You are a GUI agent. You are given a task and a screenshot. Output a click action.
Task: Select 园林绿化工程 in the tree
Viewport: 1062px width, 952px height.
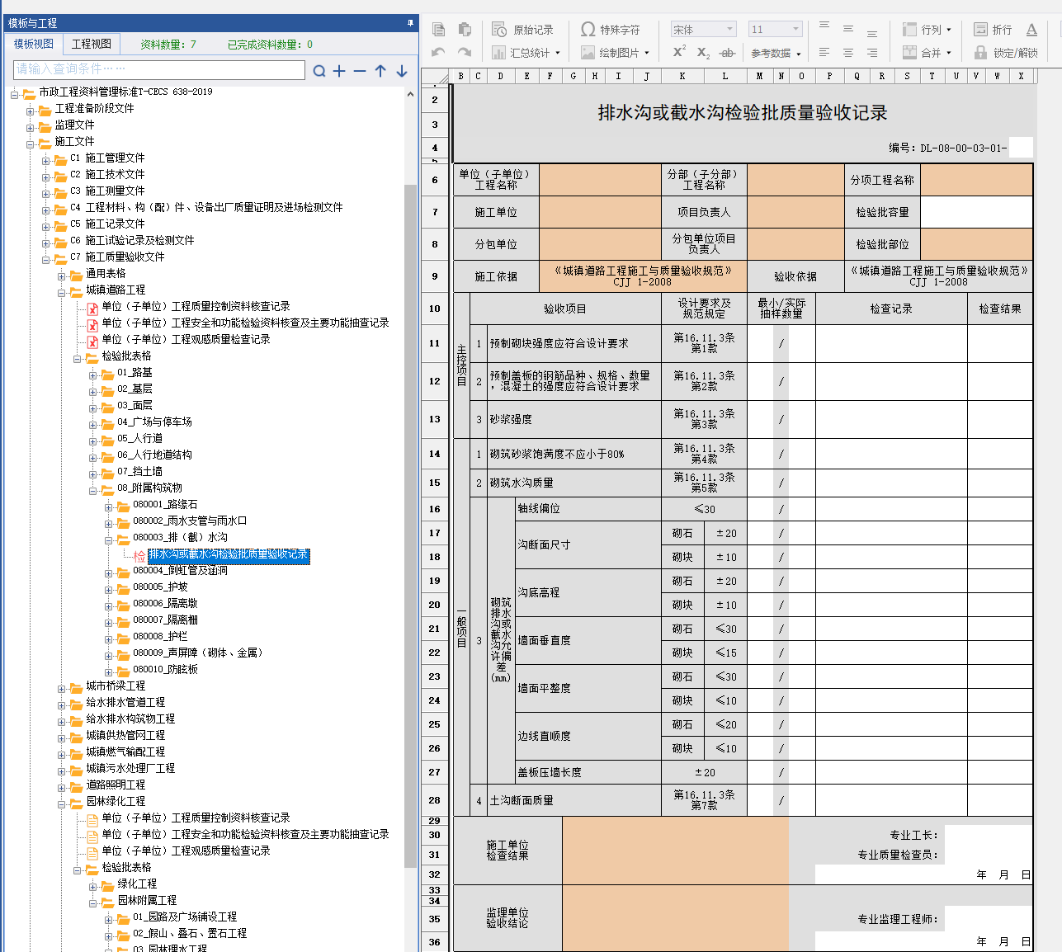coord(116,801)
